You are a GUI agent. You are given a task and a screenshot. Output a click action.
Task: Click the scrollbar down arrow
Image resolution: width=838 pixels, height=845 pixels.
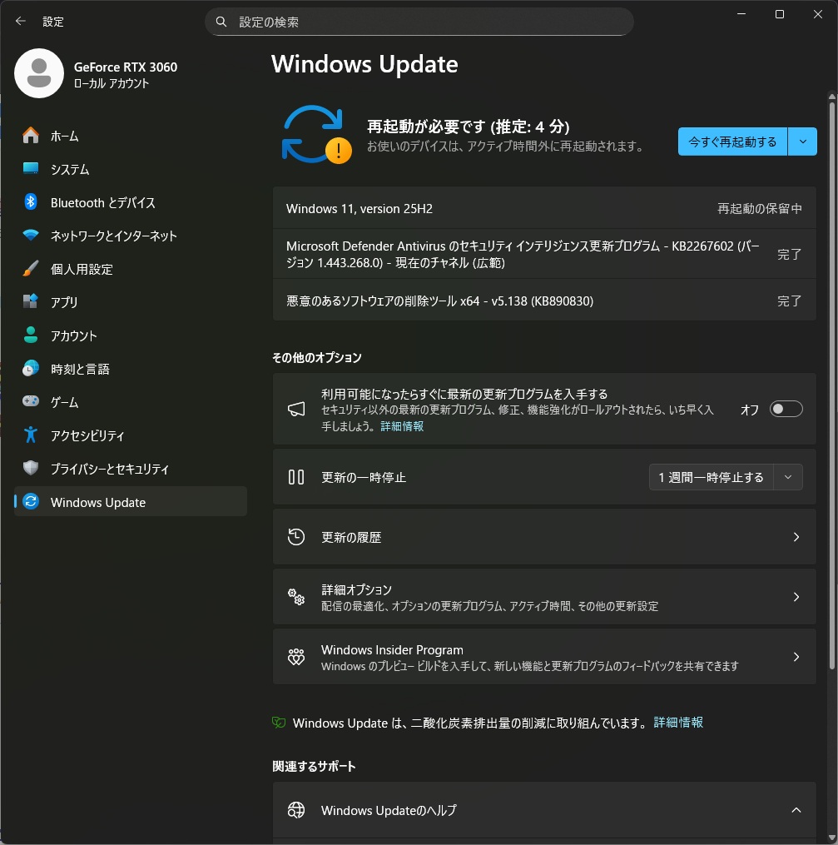point(832,839)
